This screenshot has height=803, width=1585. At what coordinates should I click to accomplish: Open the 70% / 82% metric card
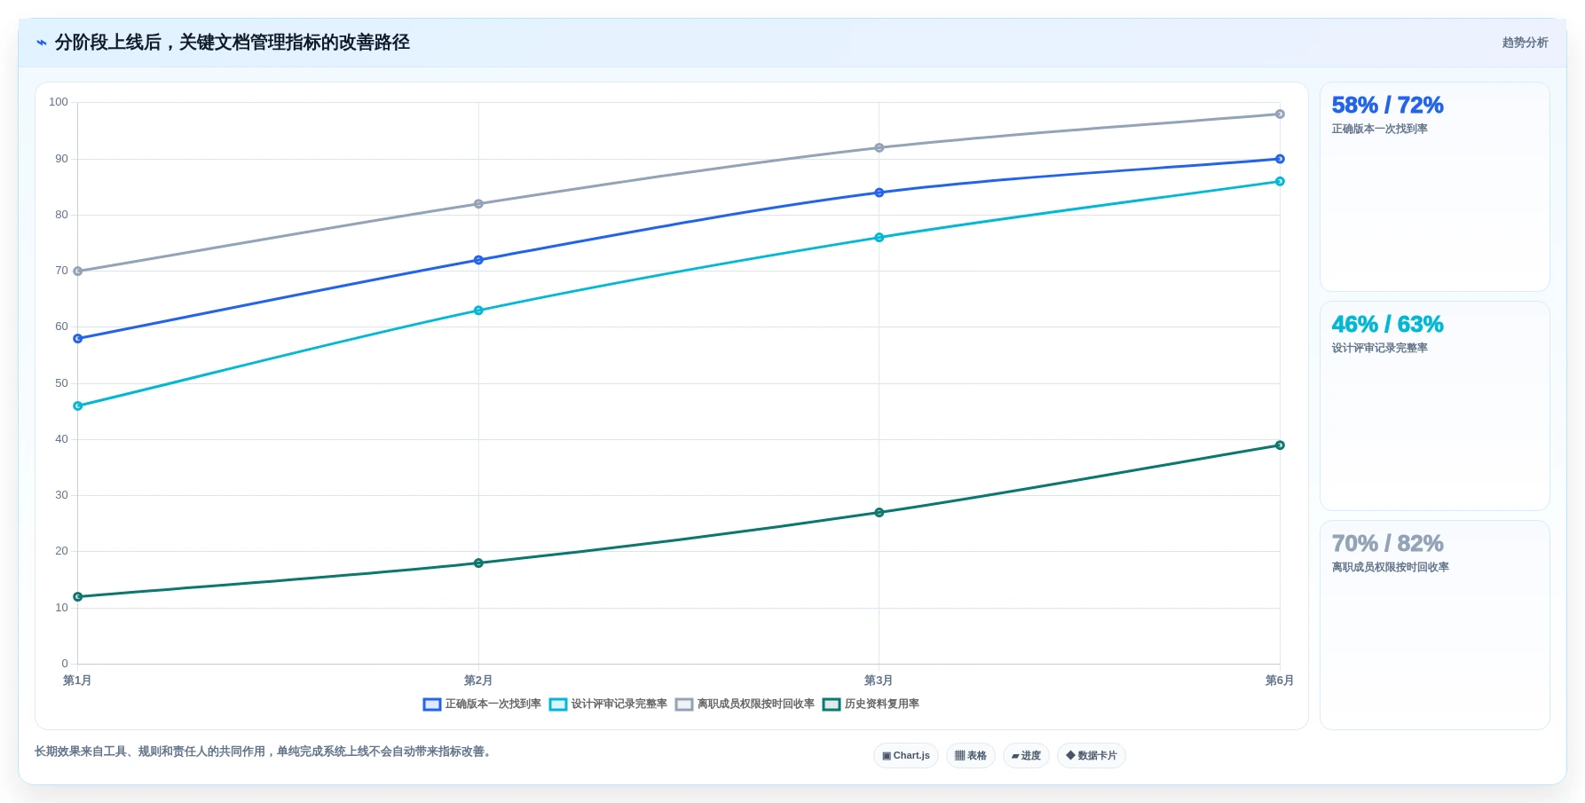[x=1434, y=626]
